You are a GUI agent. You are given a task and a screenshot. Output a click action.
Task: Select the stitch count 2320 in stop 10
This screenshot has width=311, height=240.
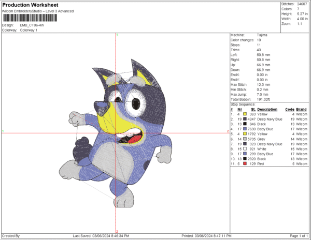click(251, 159)
